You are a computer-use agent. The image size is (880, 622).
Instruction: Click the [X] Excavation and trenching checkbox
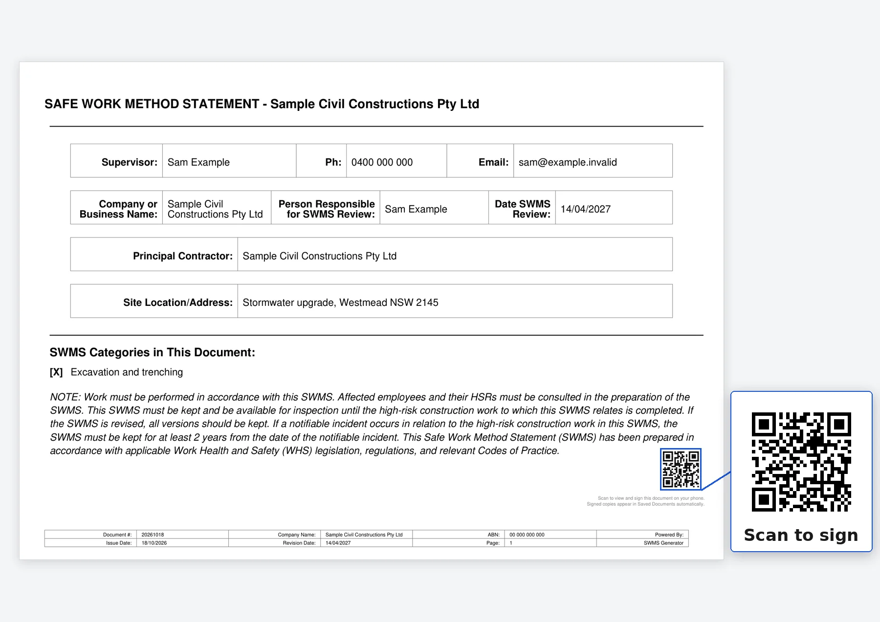click(x=56, y=372)
